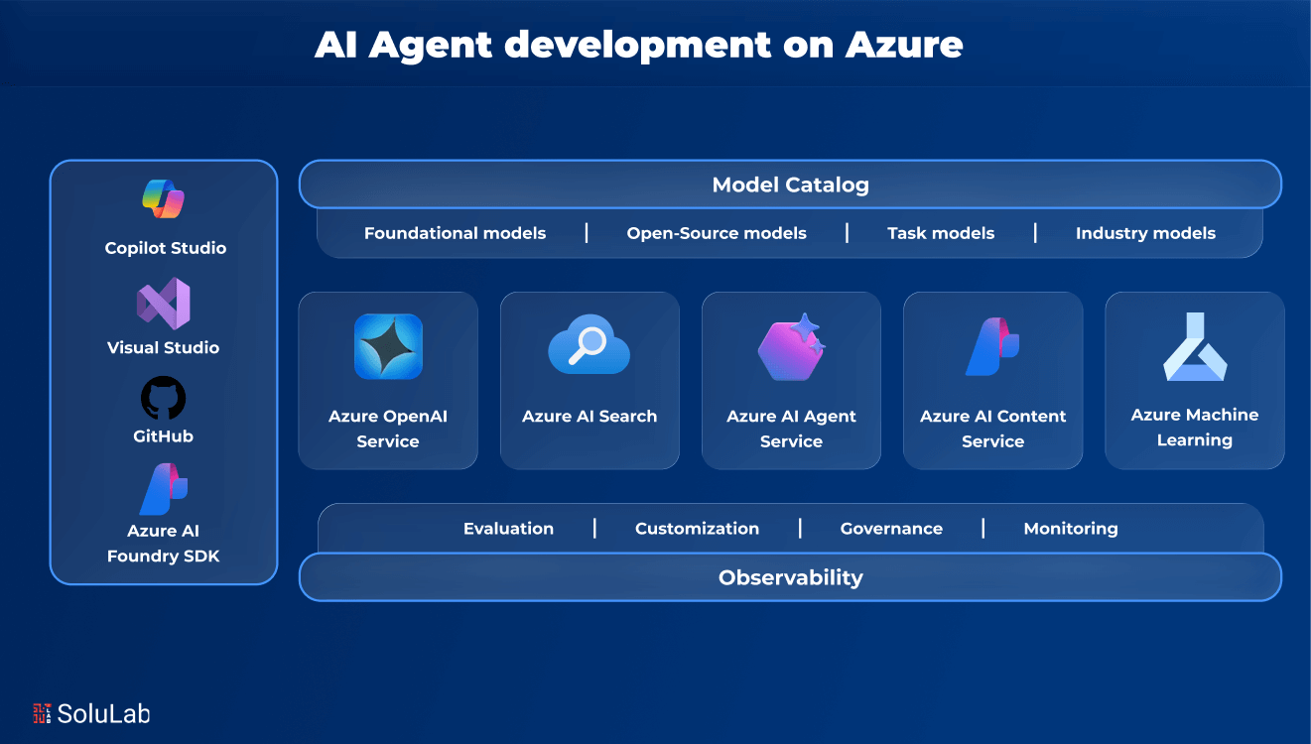The height and width of the screenshot is (744, 1311).
Task: Select the Governance label
Action: point(891,529)
